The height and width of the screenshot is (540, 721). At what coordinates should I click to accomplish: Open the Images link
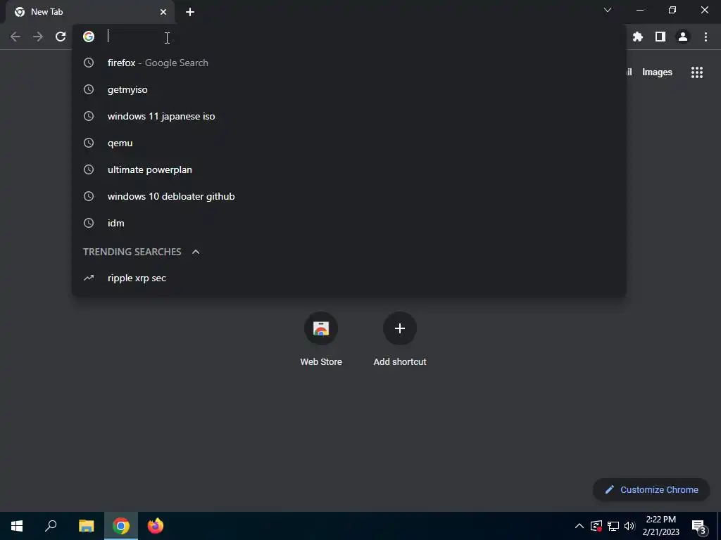[657, 72]
